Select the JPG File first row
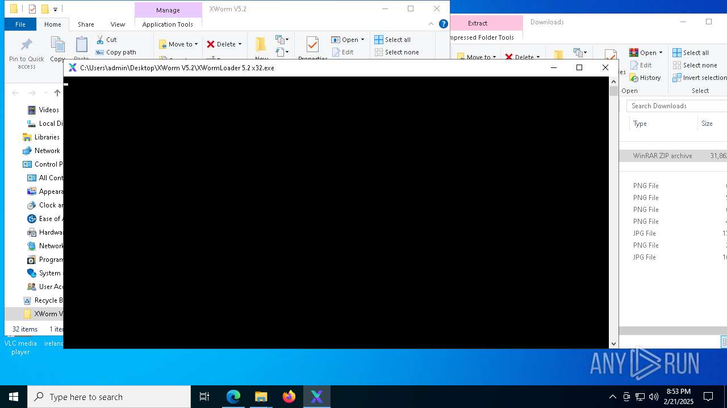727x408 pixels. pyautogui.click(x=673, y=233)
